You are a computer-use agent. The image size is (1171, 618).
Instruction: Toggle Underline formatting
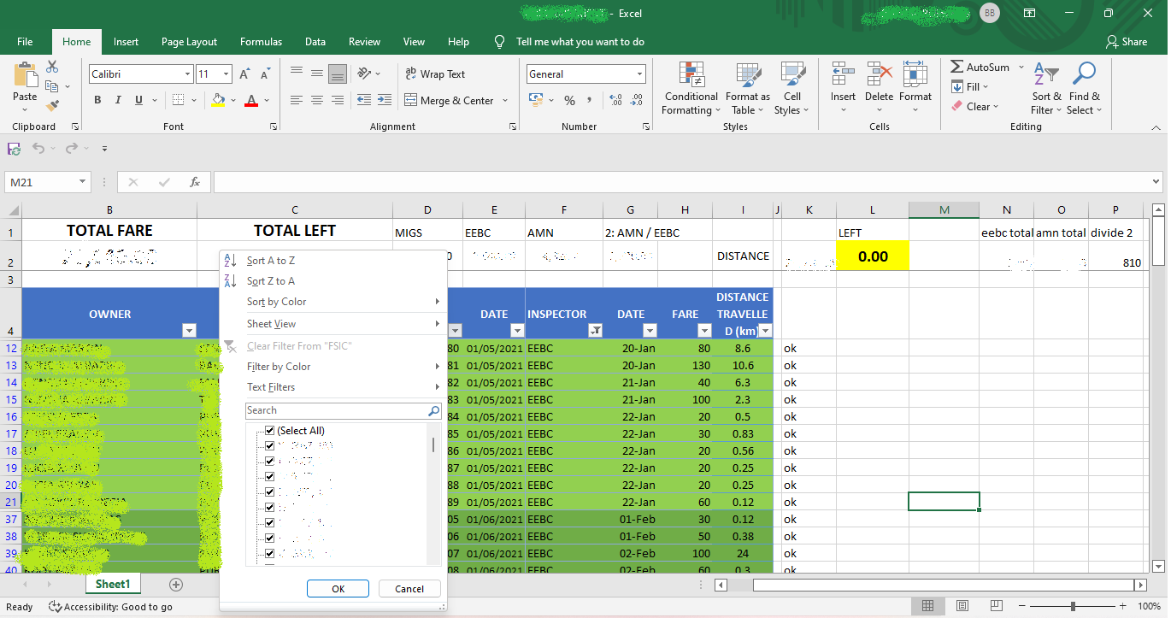click(x=139, y=100)
